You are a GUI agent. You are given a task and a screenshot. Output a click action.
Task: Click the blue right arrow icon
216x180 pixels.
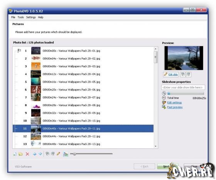tap(35, 154)
